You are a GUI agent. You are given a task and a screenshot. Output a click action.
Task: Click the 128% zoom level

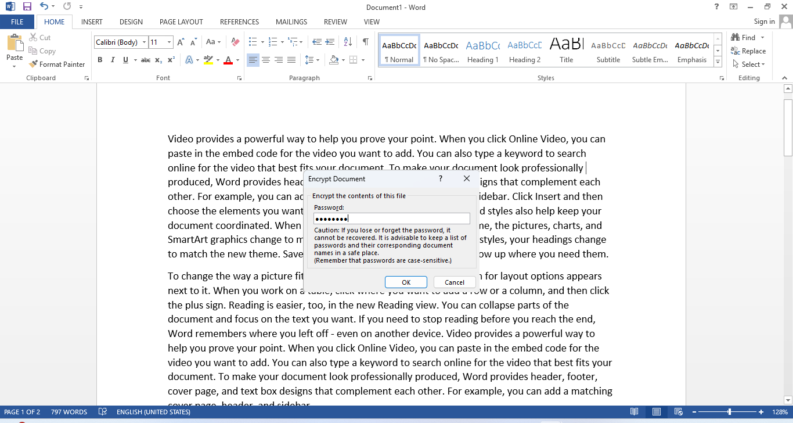pyautogui.click(x=780, y=412)
